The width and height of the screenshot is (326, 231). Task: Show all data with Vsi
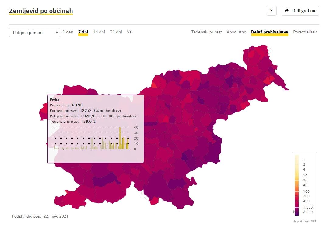point(130,32)
